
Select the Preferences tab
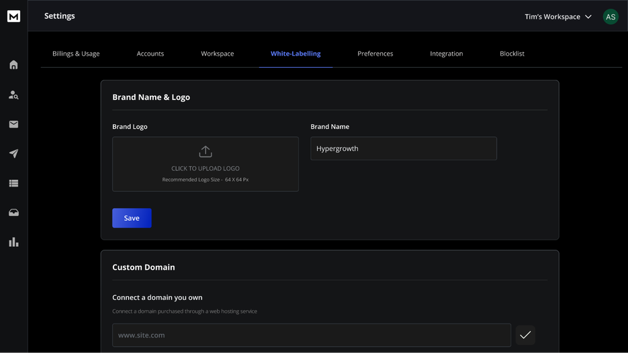click(375, 54)
